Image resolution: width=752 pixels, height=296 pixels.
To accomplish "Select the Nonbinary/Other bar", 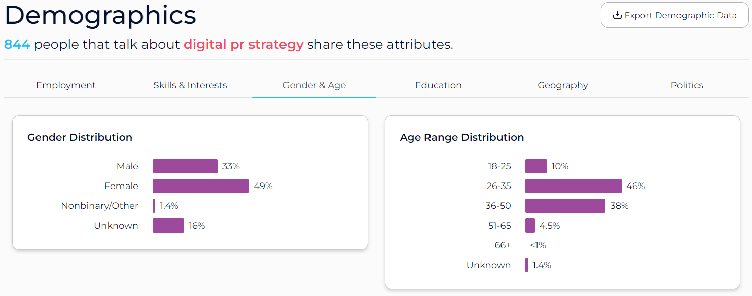I will pos(154,205).
